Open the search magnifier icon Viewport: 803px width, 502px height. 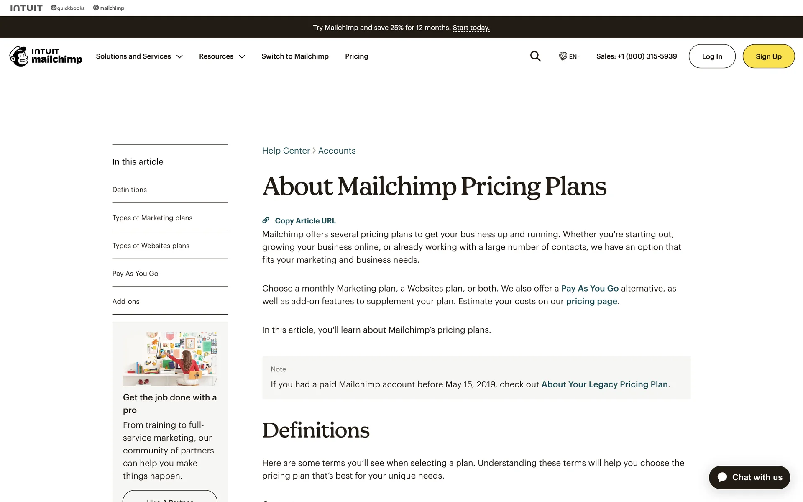[x=535, y=56]
